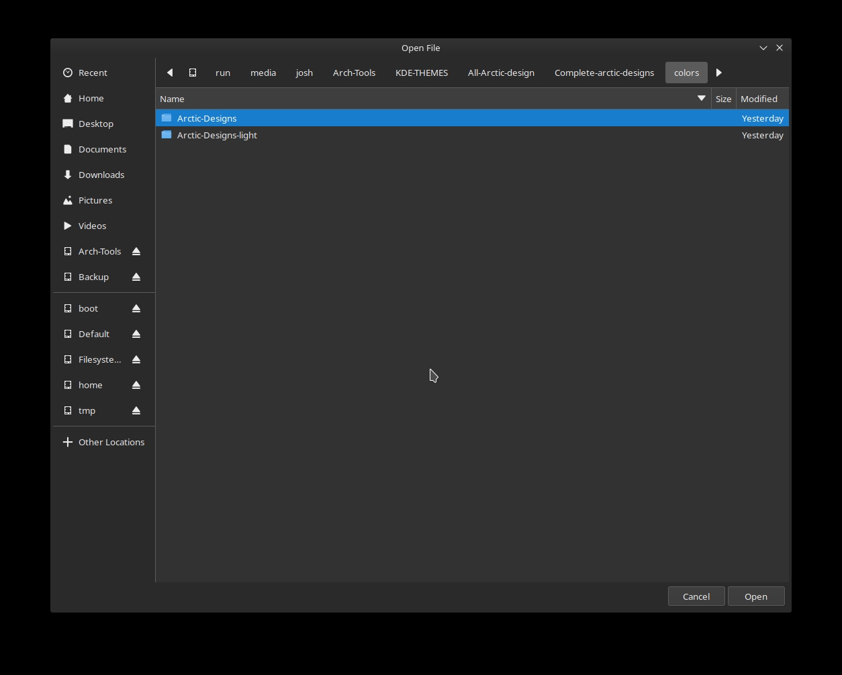Click the Arctic-Designs folder icon
Screen dimensions: 842x675
coord(167,118)
